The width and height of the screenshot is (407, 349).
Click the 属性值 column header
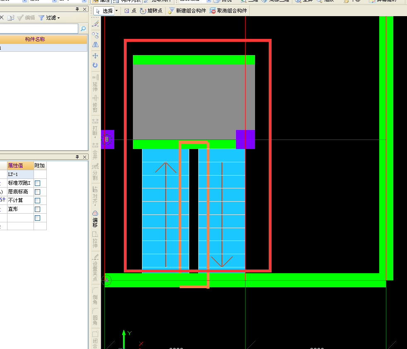[21, 166]
